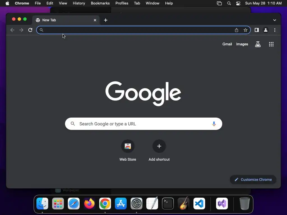Viewport: 287px width, 215px height.
Task: Reload the page with the refresh icon
Action: [x=30, y=30]
